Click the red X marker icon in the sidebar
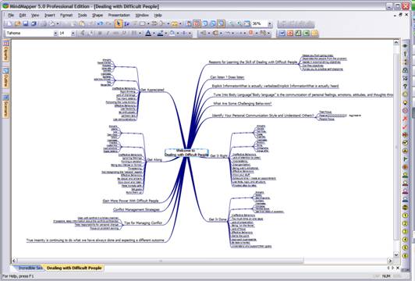The width and height of the screenshot is (415, 281). [x=405, y=119]
